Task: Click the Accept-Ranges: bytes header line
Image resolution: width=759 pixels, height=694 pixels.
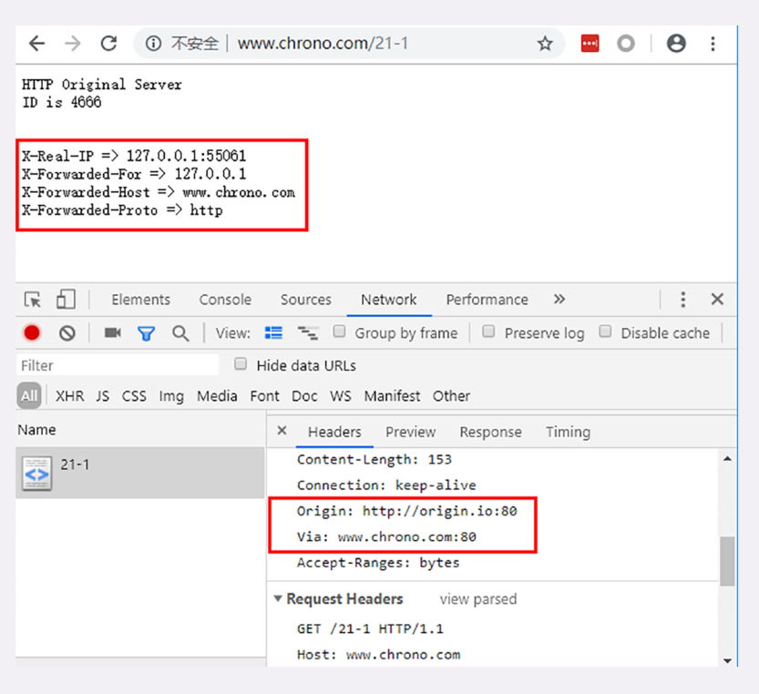Action: tap(378, 563)
